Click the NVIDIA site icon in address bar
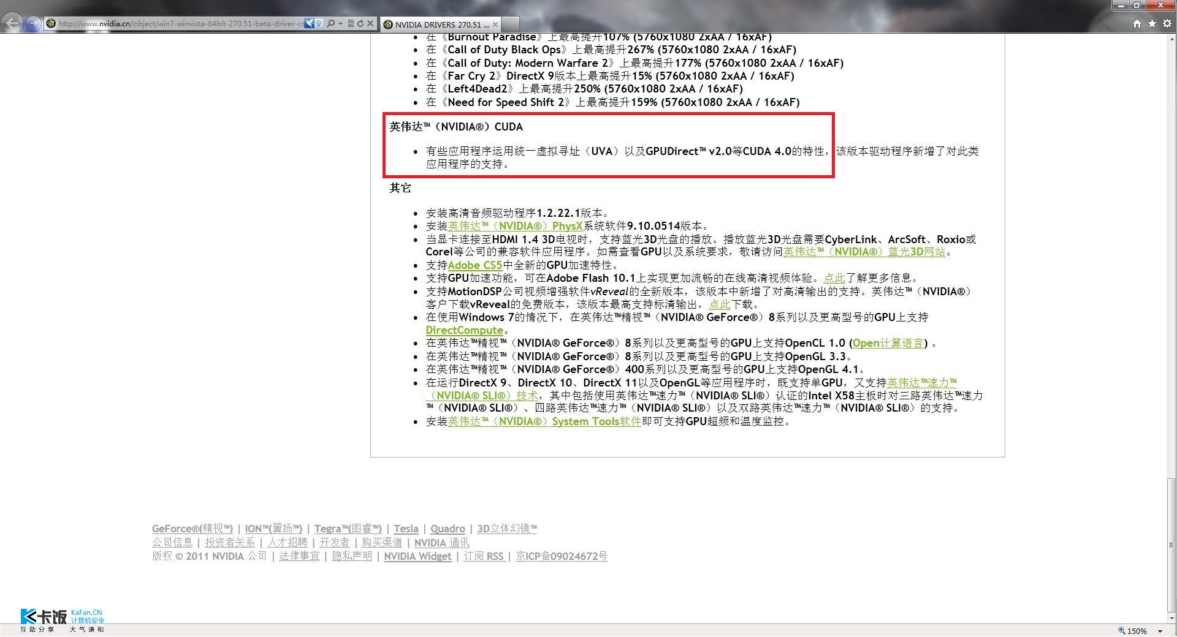1177x637 pixels. (x=51, y=24)
